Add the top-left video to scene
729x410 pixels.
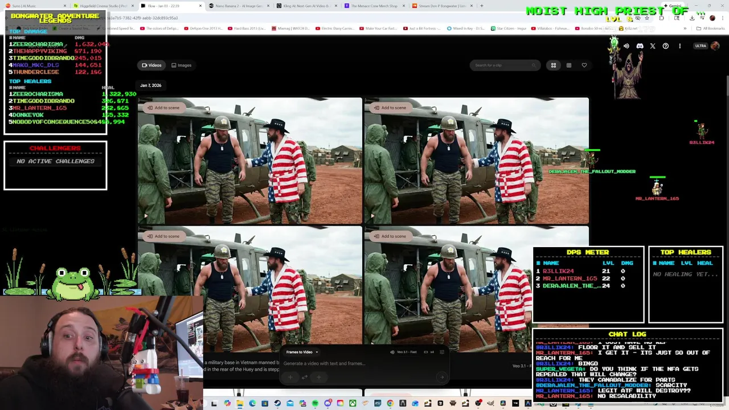(163, 108)
